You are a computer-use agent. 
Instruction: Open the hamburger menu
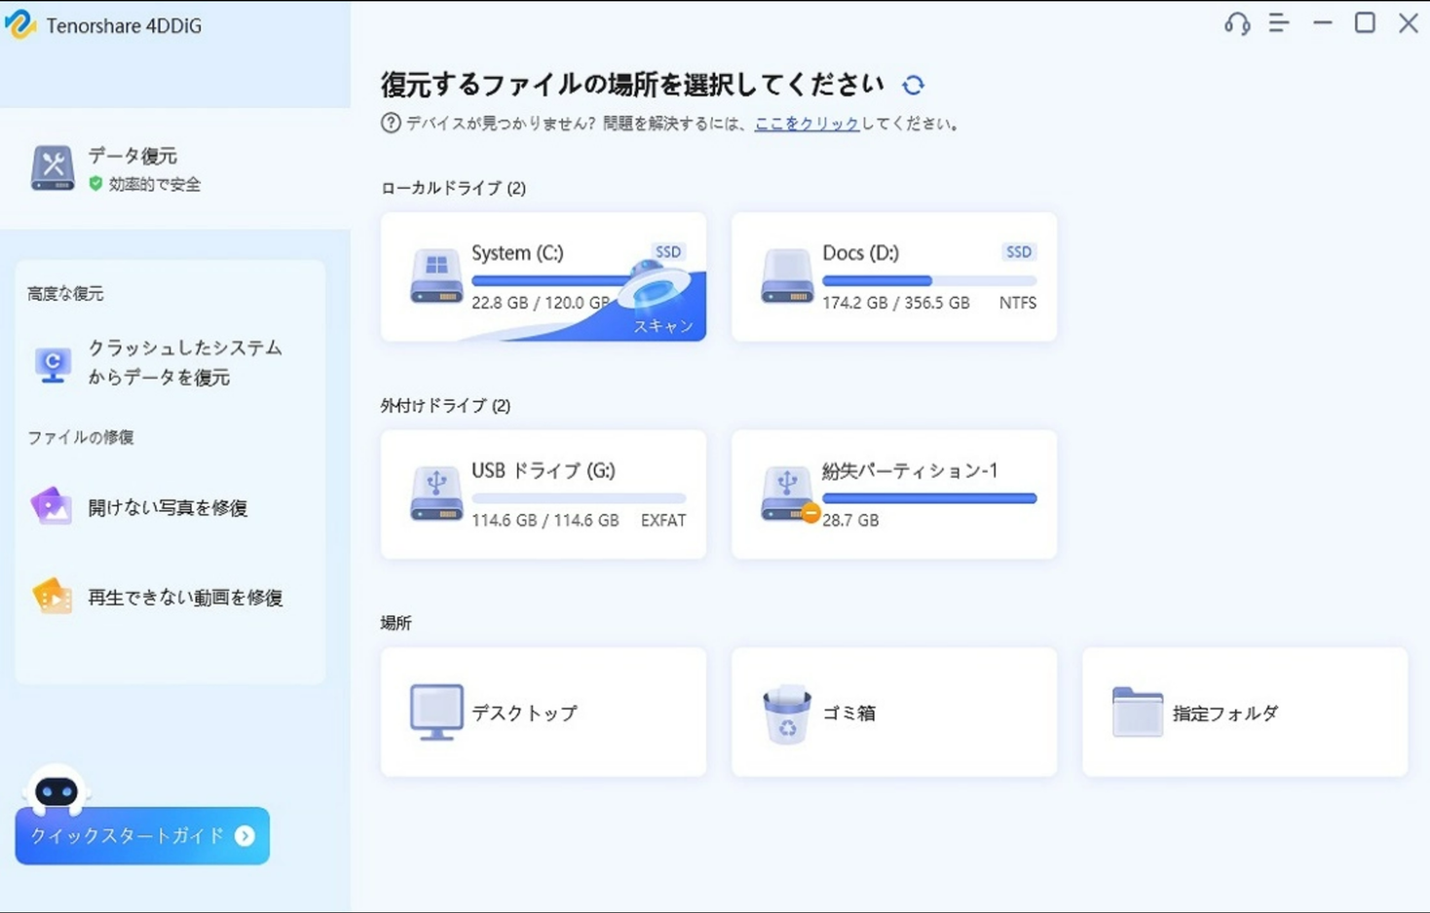point(1277,24)
